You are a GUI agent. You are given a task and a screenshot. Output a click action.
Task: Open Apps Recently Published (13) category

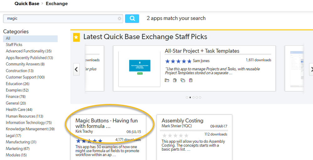click(x=29, y=58)
